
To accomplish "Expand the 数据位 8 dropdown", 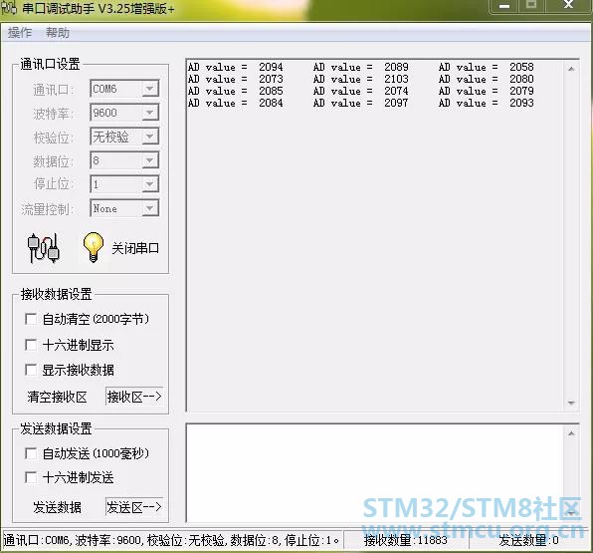I will tap(150, 160).
